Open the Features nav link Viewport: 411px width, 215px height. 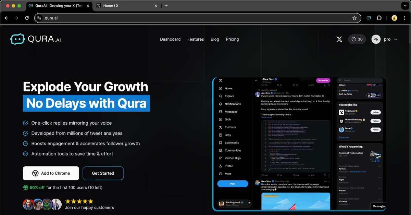click(196, 39)
